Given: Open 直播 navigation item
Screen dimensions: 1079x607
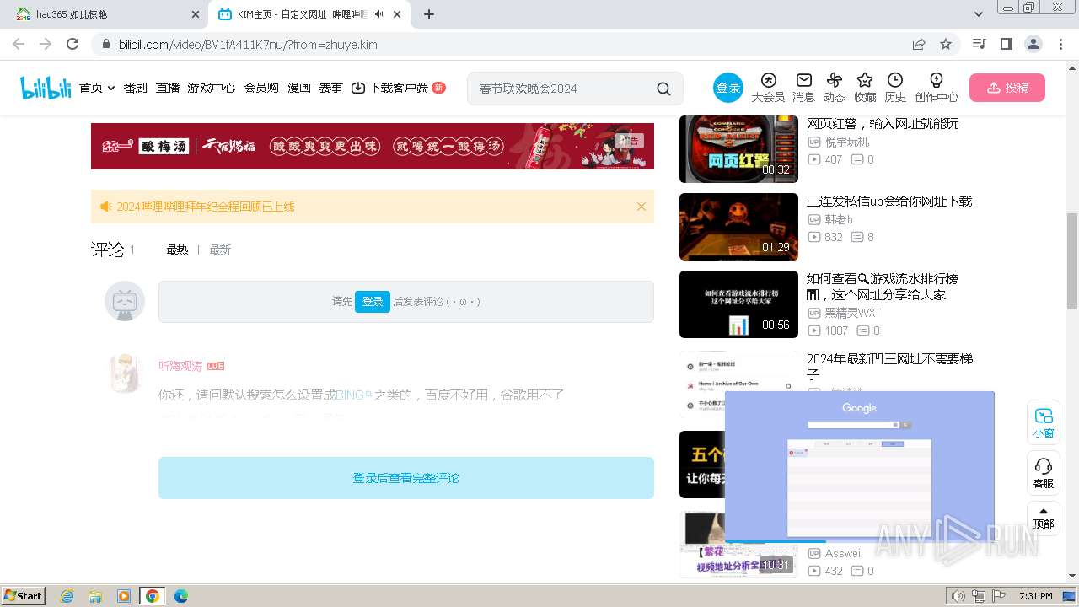Looking at the screenshot, I should (x=168, y=88).
